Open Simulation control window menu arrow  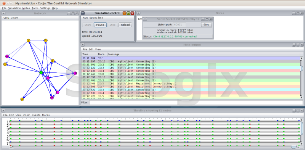[83, 13]
